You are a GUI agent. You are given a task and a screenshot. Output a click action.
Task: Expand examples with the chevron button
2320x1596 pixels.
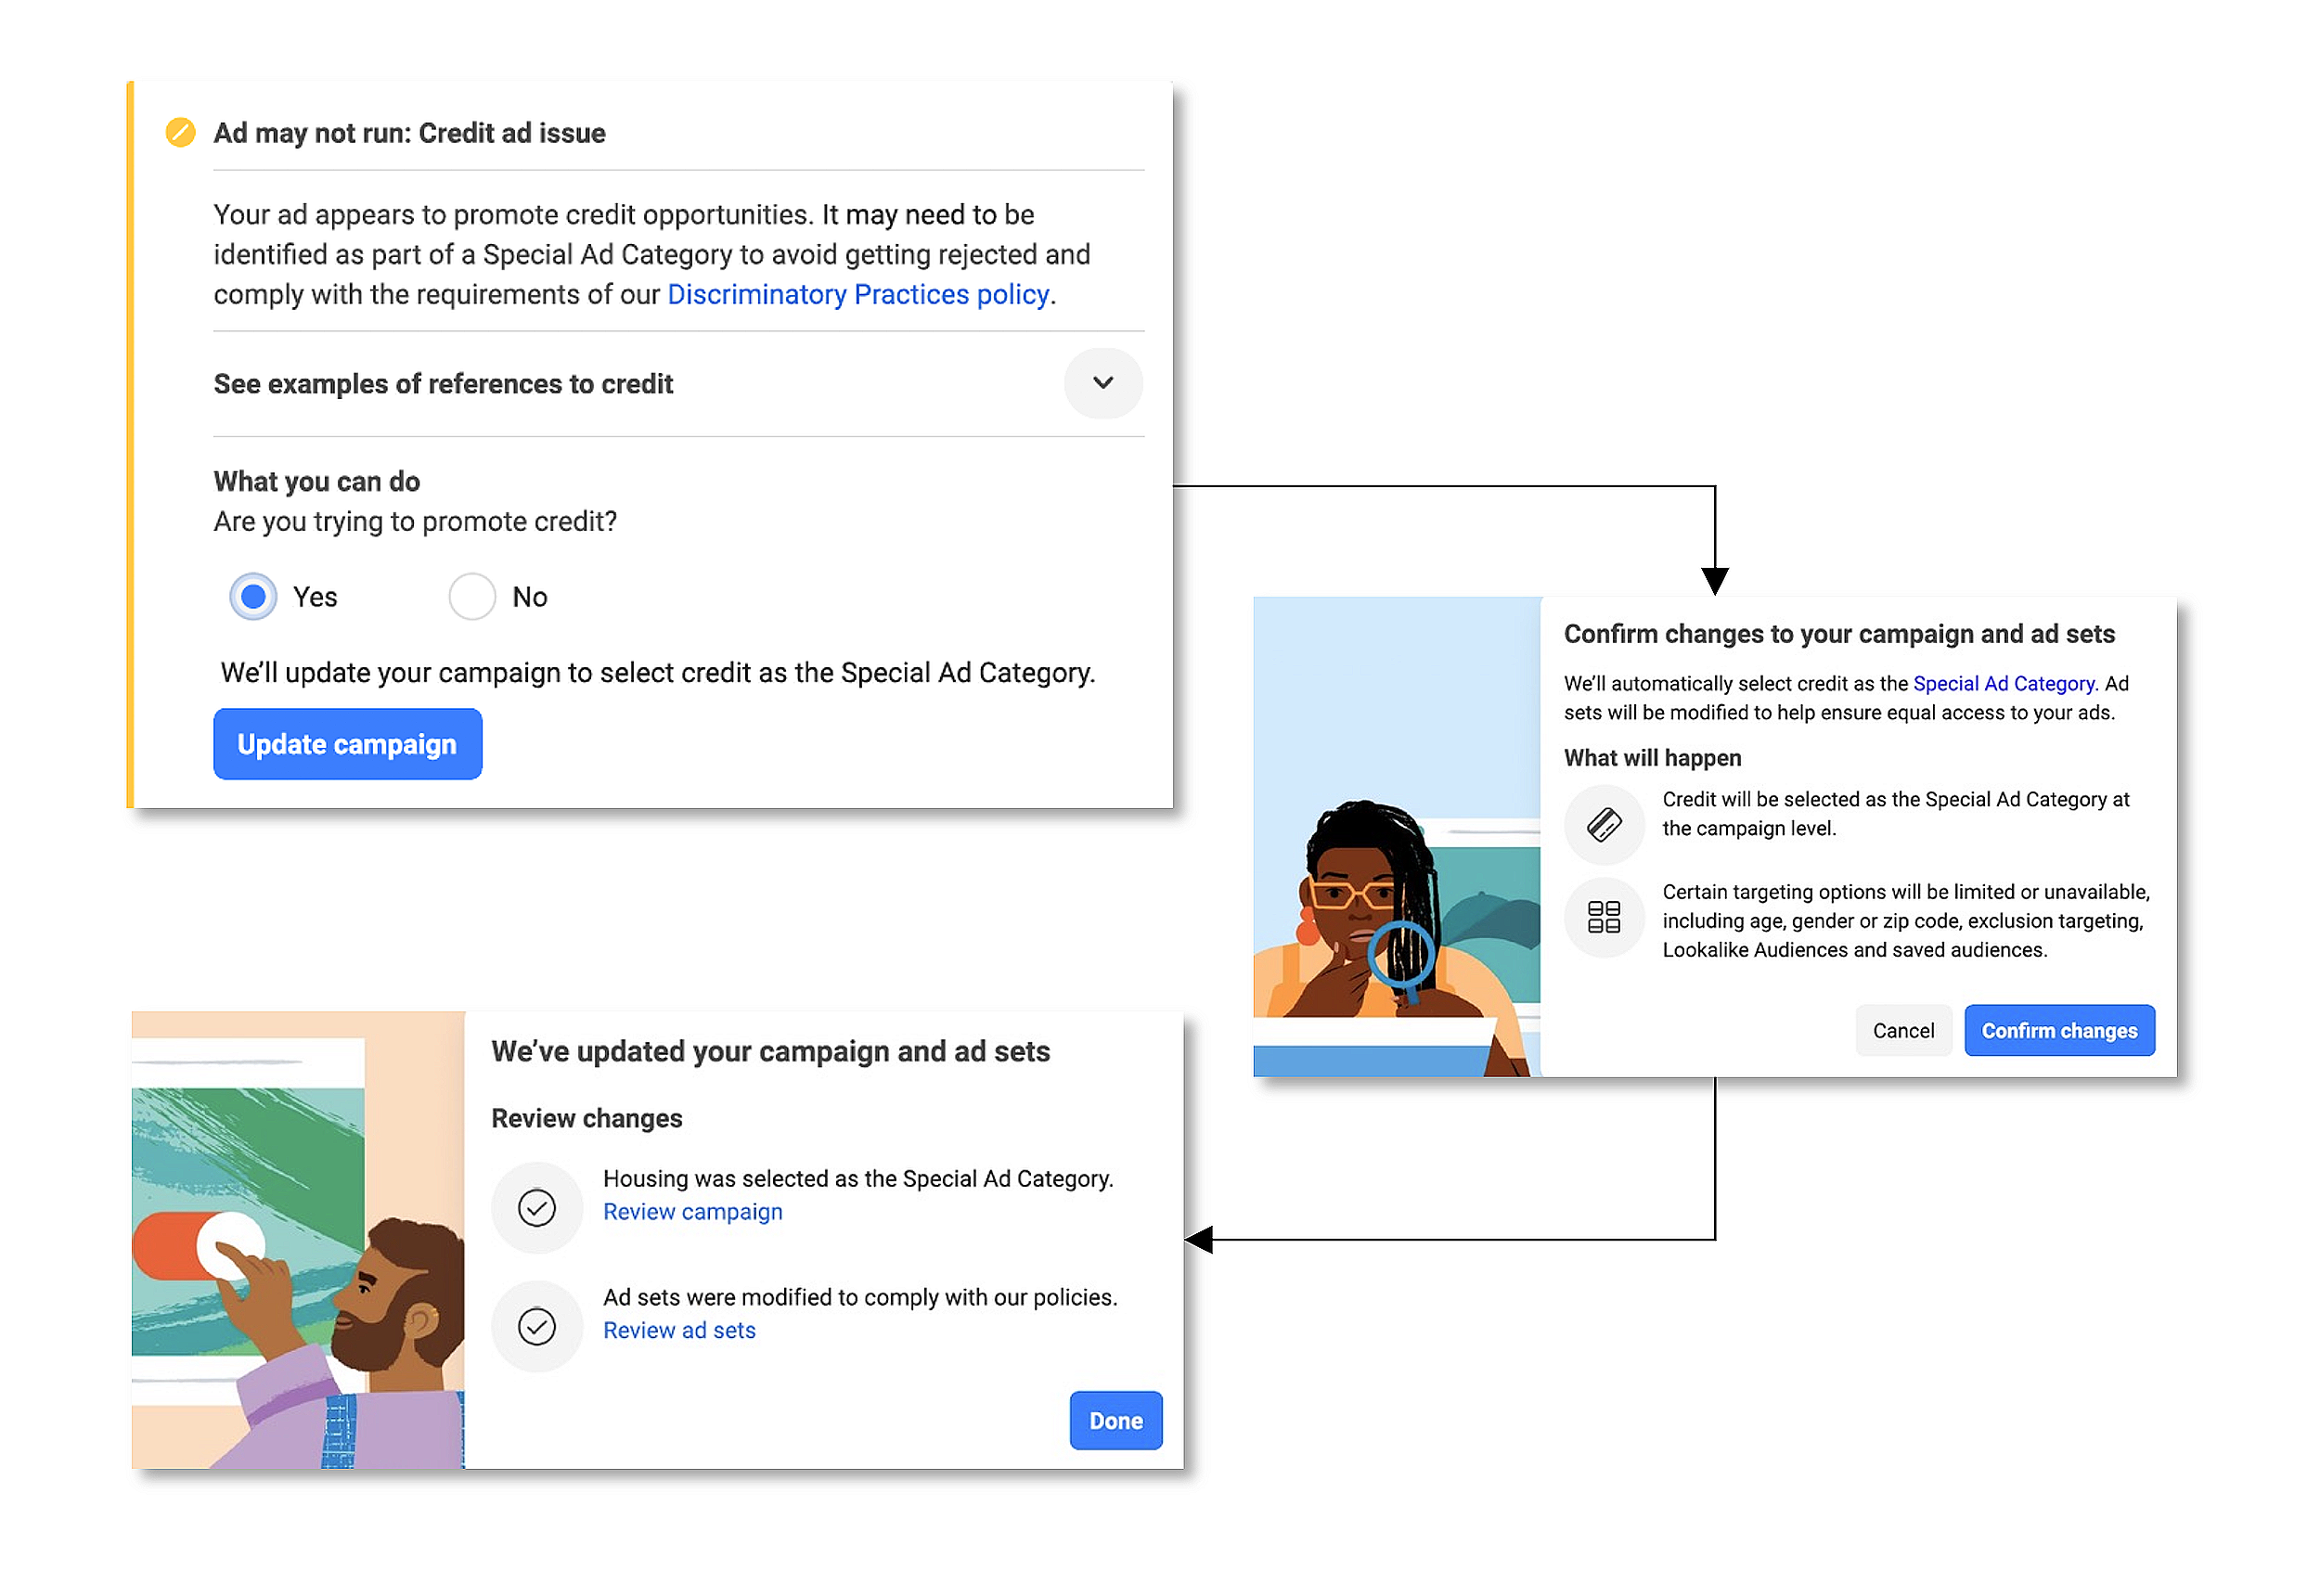pyautogui.click(x=1102, y=383)
